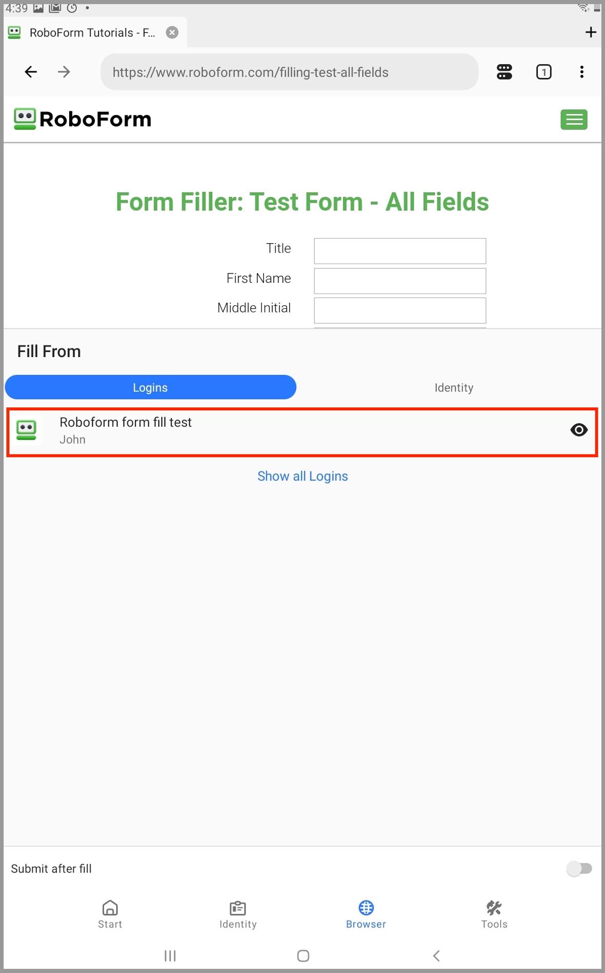Click the RoboForm logo on the page
This screenshot has height=973, width=605.
point(83,119)
